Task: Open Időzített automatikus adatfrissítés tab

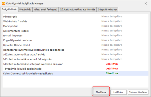Action: (x=78, y=9)
